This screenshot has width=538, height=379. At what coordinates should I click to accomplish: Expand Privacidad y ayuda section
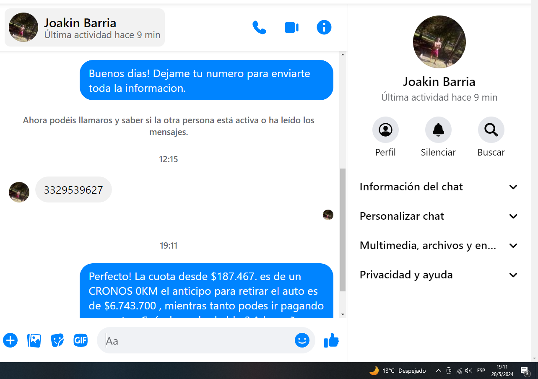[439, 275]
